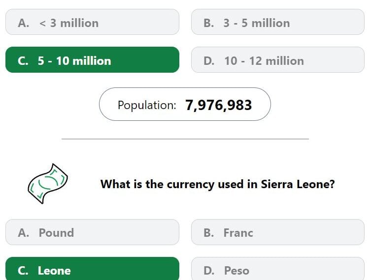Select Pound as the currency answer
Viewport: 370px width, 280px height.
tap(92, 232)
